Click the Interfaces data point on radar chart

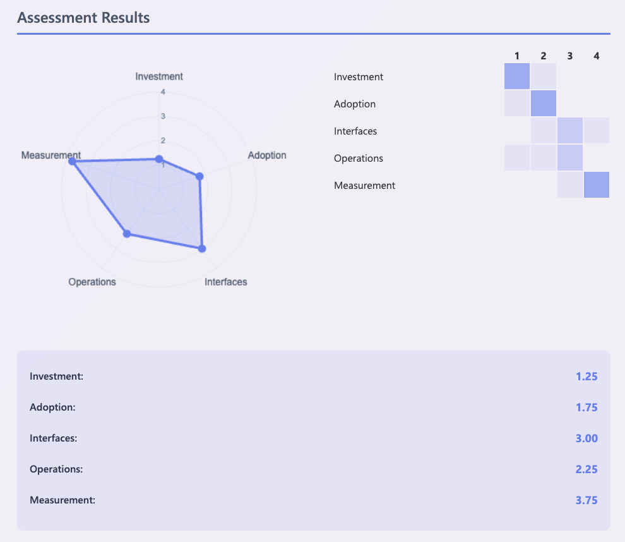(x=202, y=248)
